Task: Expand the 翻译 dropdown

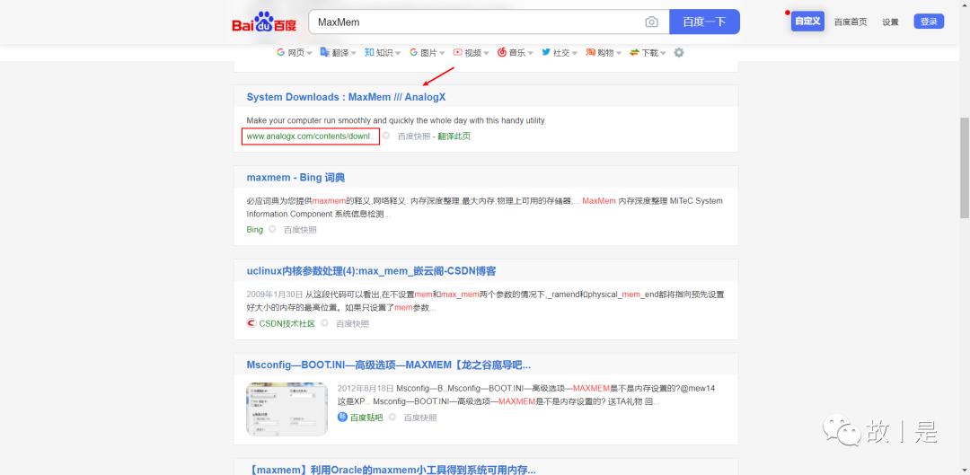Action: [x=354, y=53]
